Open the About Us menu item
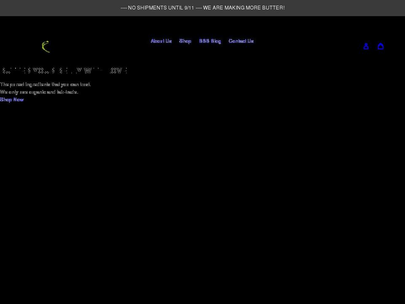The width and height of the screenshot is (405, 304). 161,41
